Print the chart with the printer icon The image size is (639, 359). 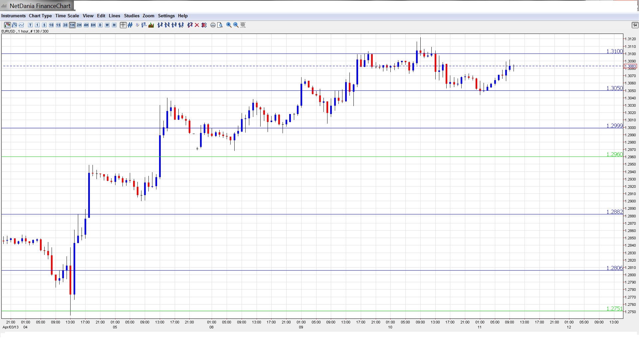213,25
